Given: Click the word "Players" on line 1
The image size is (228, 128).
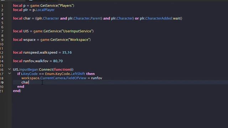Looking at the screenshot, I should 66,6.
